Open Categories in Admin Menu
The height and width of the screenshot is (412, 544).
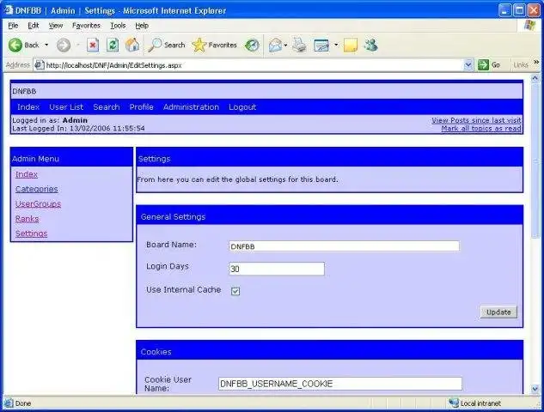(x=36, y=189)
